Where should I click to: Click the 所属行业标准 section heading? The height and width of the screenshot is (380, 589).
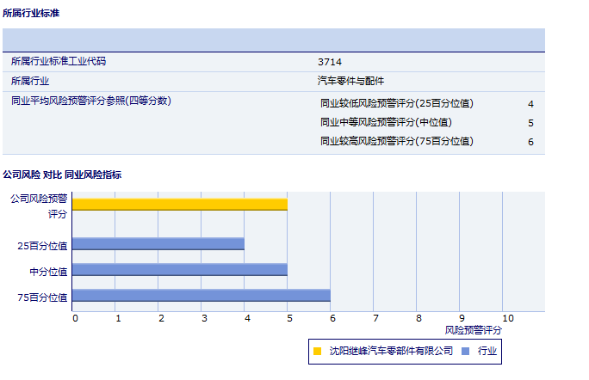point(31,14)
